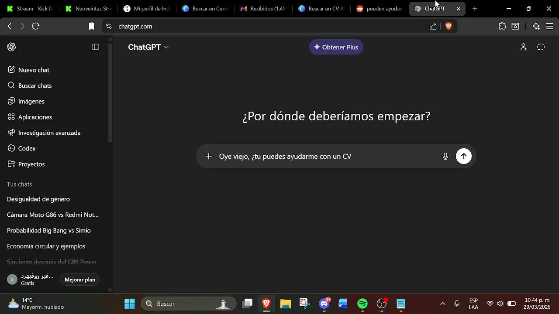Expand the Tus chats section header
The image size is (559, 314).
pos(19,184)
